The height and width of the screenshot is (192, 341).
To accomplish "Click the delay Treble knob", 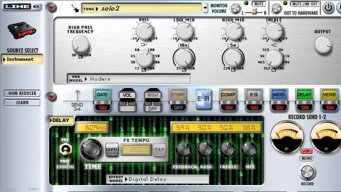I will (227, 150).
